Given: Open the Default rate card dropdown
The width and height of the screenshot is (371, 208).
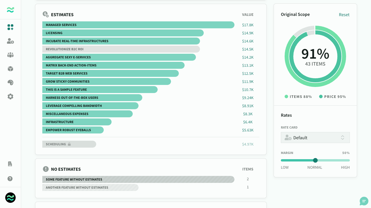Looking at the screenshot, I should click(x=315, y=138).
